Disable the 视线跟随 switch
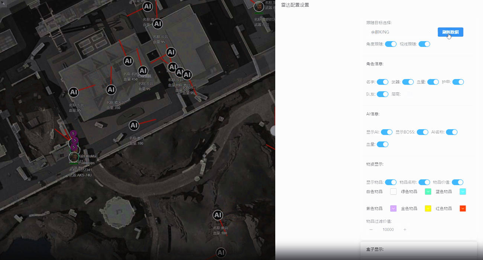Viewport: 483px width, 260px height. click(x=424, y=44)
